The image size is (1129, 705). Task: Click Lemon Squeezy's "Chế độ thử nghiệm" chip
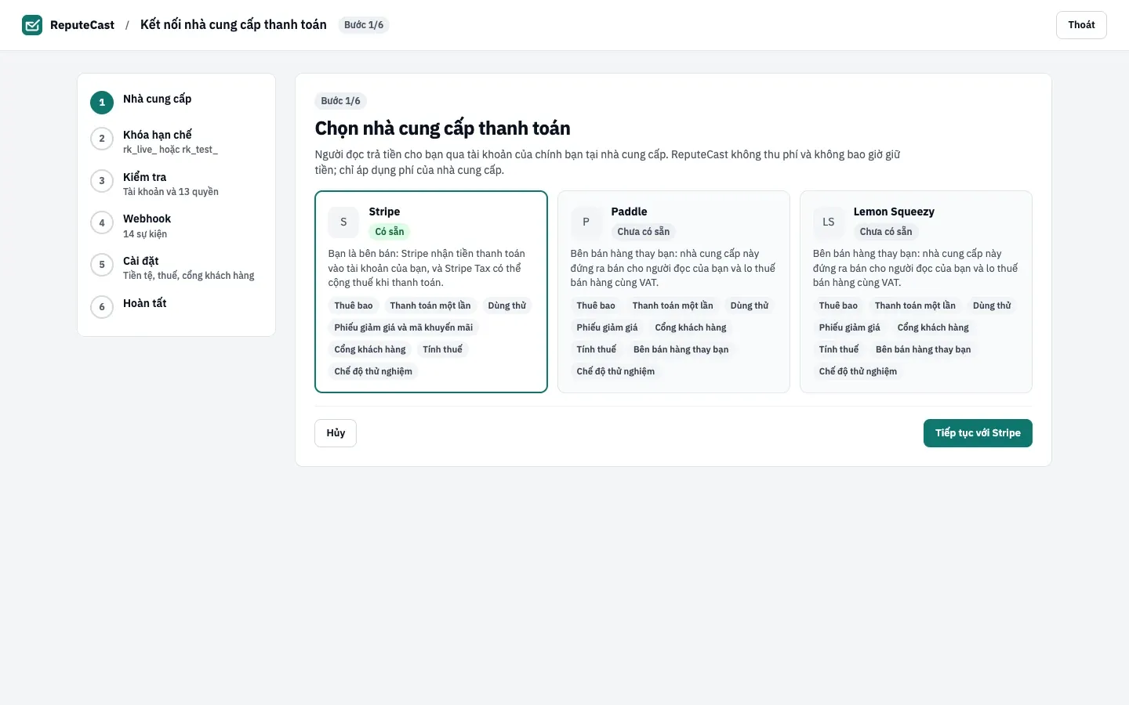click(x=858, y=371)
